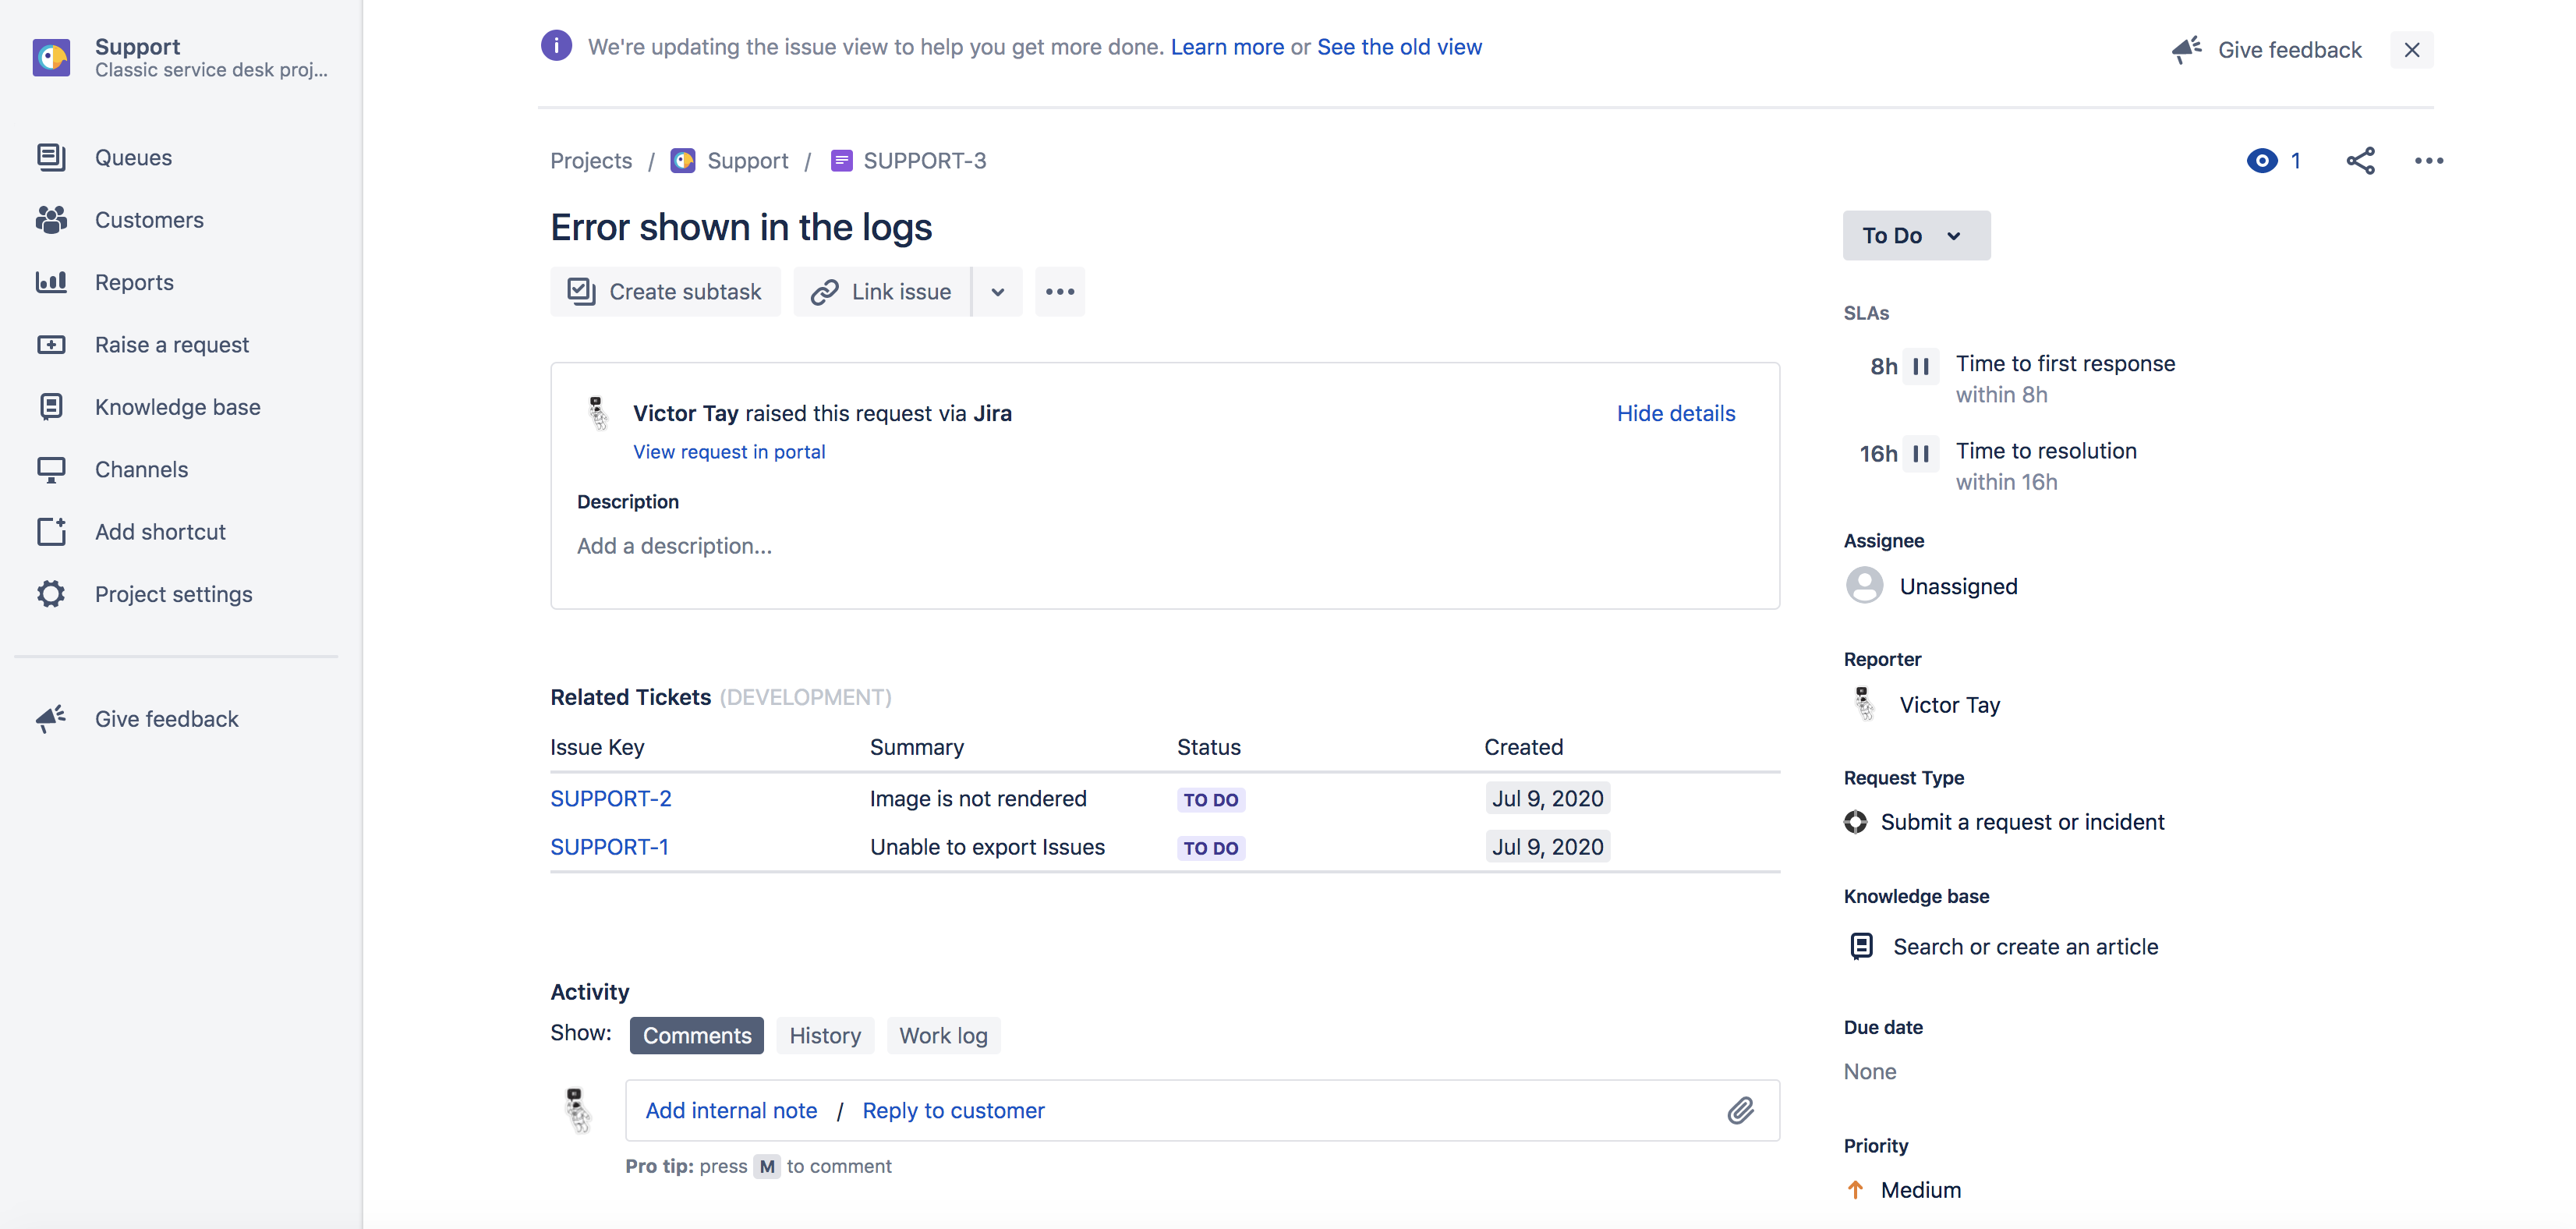This screenshot has height=1229, width=2576.
Task: Open issue actions menu beside the share icon
Action: pyautogui.click(x=2428, y=160)
